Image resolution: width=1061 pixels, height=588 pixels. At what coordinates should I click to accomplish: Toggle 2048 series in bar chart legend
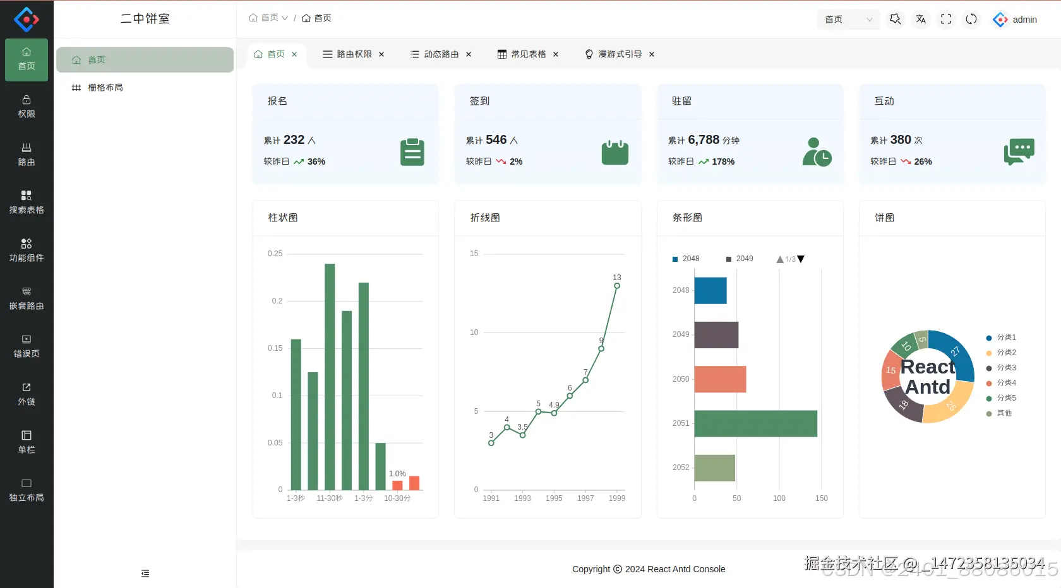coord(686,259)
